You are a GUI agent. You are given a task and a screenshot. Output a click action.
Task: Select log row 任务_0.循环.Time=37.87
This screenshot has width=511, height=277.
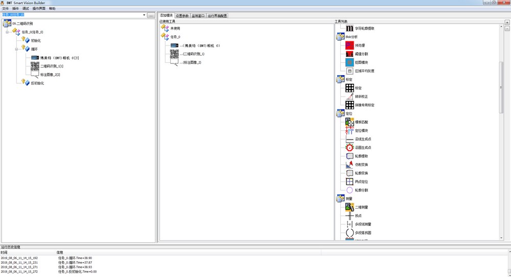click(75, 262)
